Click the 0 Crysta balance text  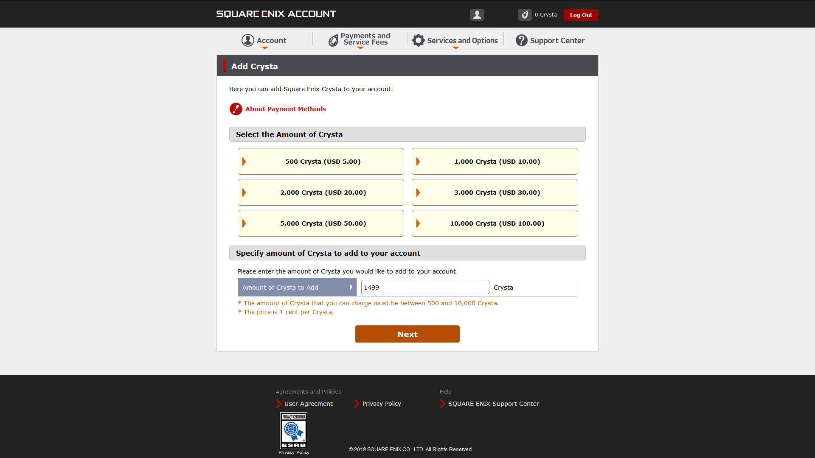click(x=546, y=15)
